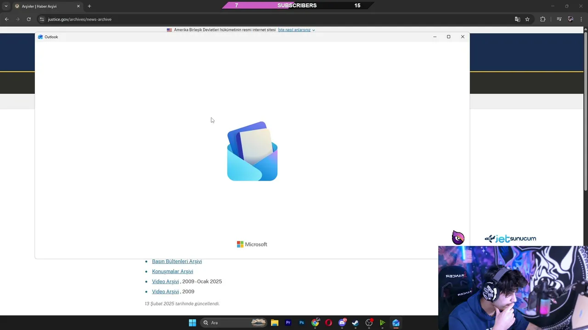Go back in Chrome
Viewport: 588px width, 330px height.
click(x=6, y=19)
